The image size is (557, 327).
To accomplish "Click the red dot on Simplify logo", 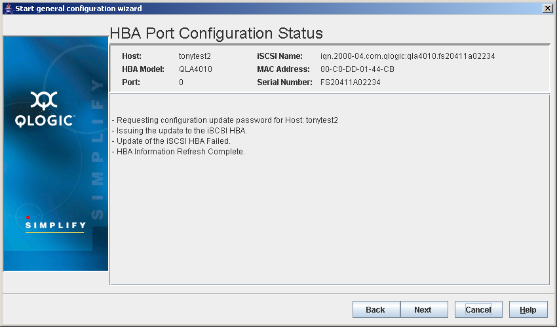I will click(28, 217).
